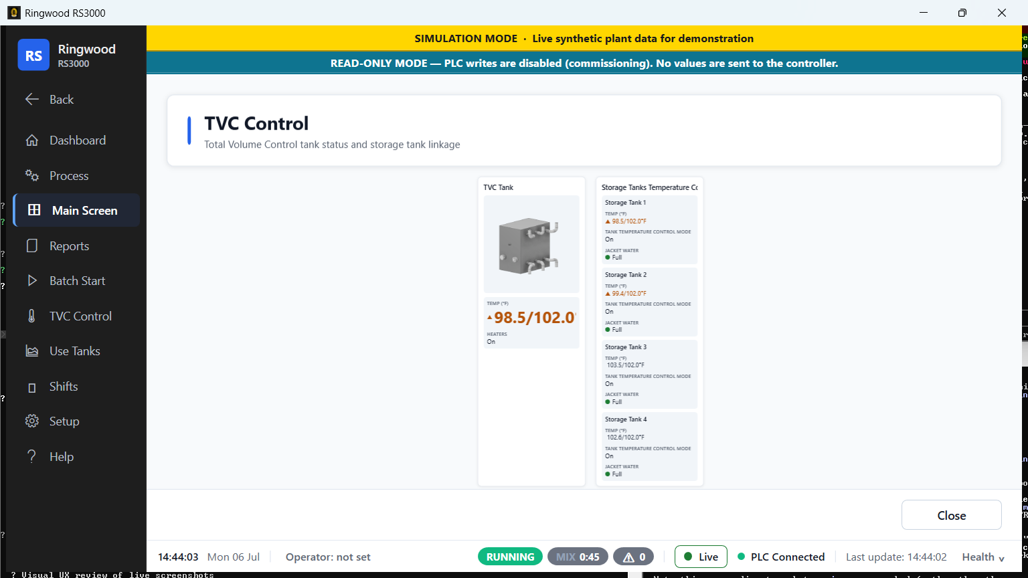Select Main Screen in the sidebar
This screenshot has height=578, width=1028.
76,210
